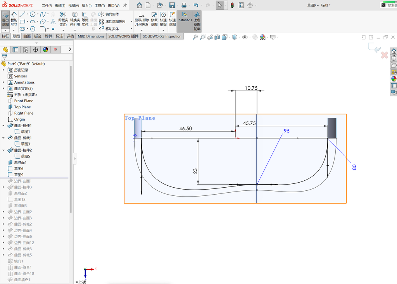397x284 pixels.
Task: Select the sketch Text tool
Action: (53, 22)
